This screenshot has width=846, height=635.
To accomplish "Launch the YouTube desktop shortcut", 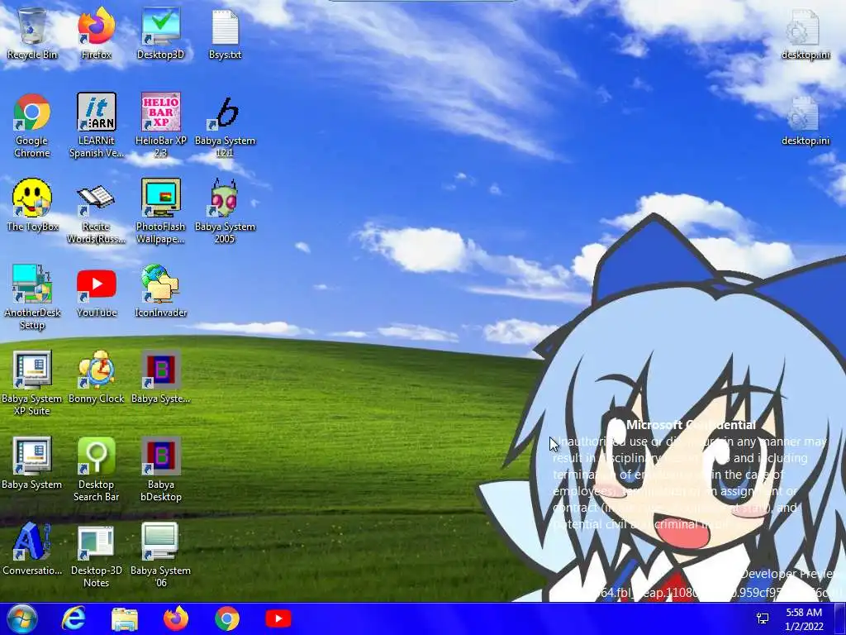I will point(96,292).
